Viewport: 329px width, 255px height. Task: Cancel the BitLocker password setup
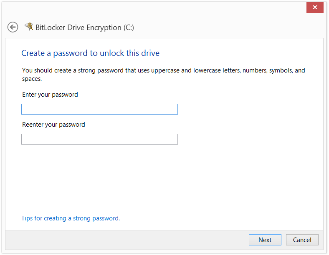tap(302, 240)
